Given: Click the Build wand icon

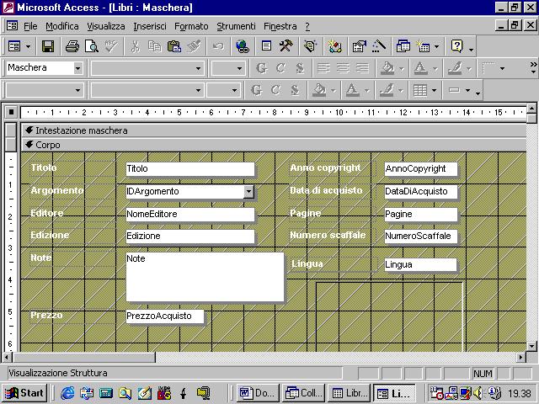Looking at the screenshot, I should 378,46.
